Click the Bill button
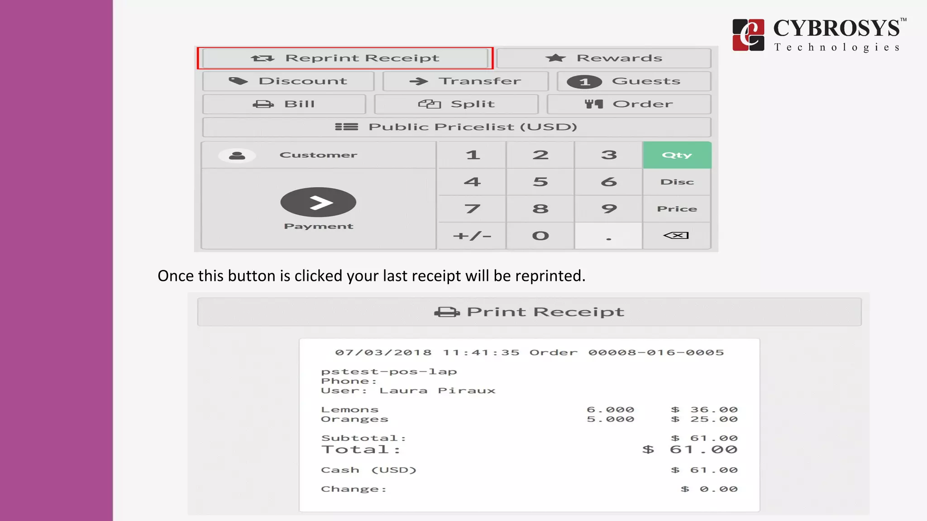 point(284,104)
